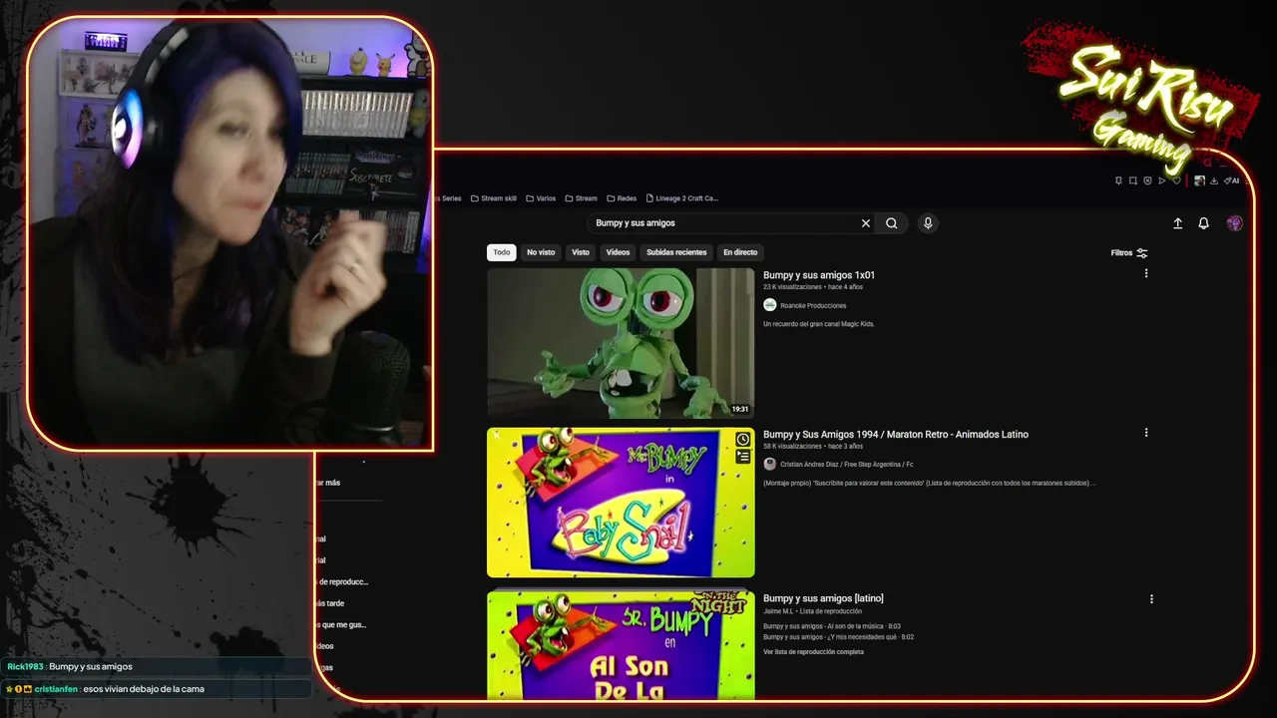The width and height of the screenshot is (1277, 718).
Task: Open Jaime M.L channel link
Action: pos(778,611)
